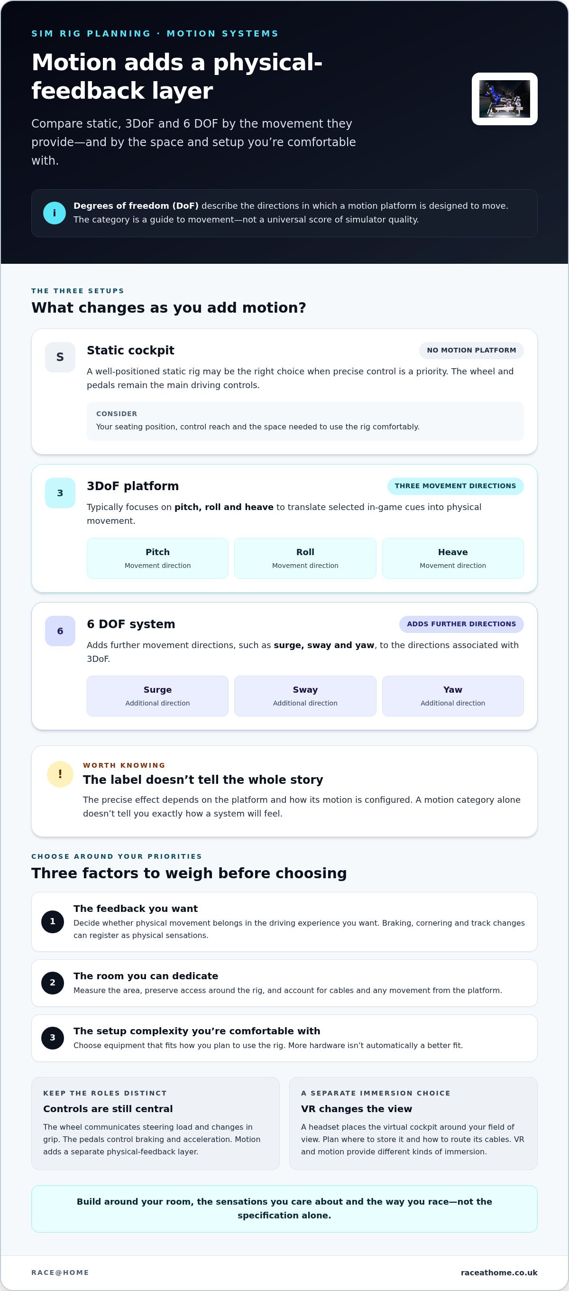Click the S badge for Static cockpit
569x1291 pixels.
click(x=60, y=357)
